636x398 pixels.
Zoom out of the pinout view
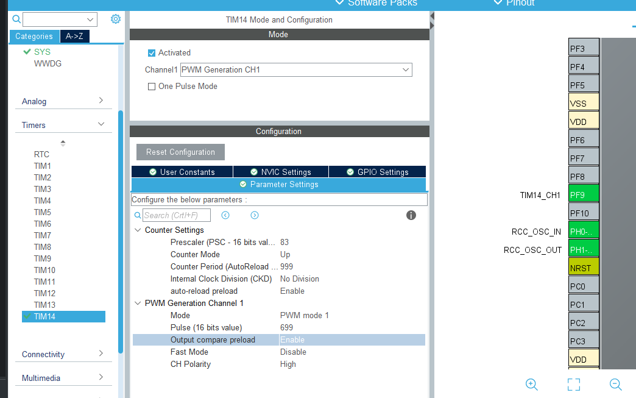point(615,385)
